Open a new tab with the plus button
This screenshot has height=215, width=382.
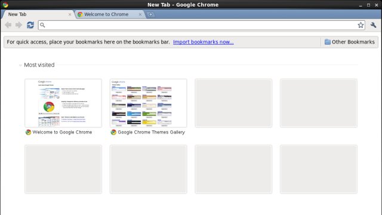coord(150,14)
